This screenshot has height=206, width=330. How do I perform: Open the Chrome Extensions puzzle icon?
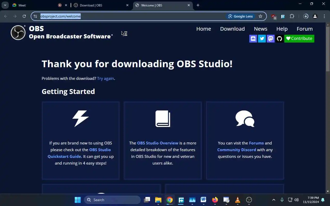click(x=292, y=16)
